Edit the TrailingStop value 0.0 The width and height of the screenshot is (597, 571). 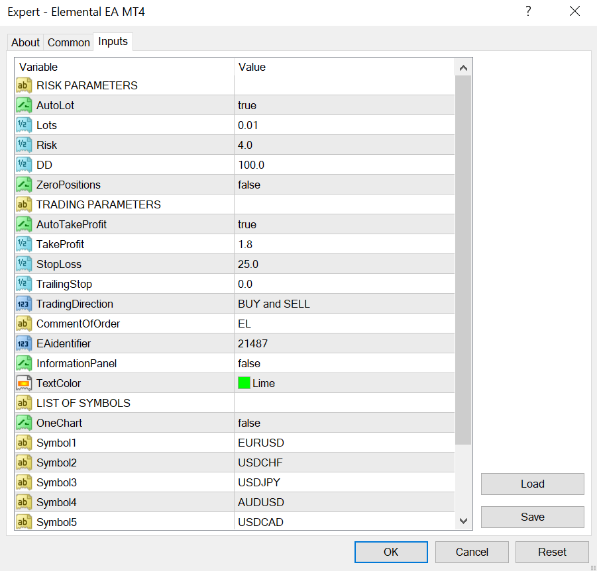344,284
